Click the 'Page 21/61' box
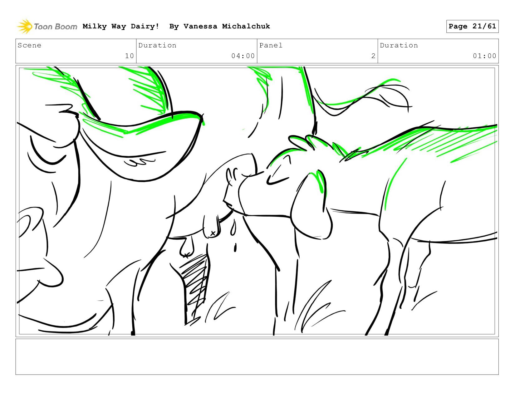 pos(472,26)
